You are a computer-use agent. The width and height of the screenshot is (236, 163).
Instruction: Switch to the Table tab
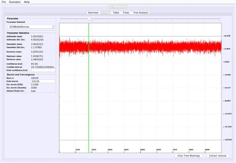point(116,13)
